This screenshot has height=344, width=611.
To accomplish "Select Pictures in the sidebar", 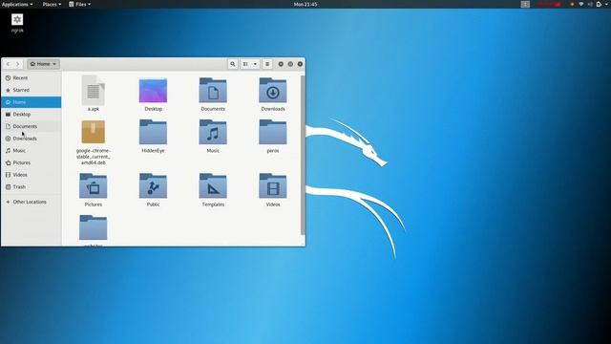I will click(32, 162).
